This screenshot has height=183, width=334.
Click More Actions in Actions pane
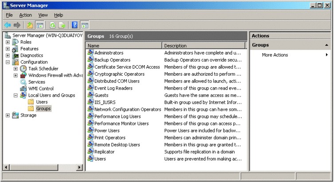click(x=275, y=55)
